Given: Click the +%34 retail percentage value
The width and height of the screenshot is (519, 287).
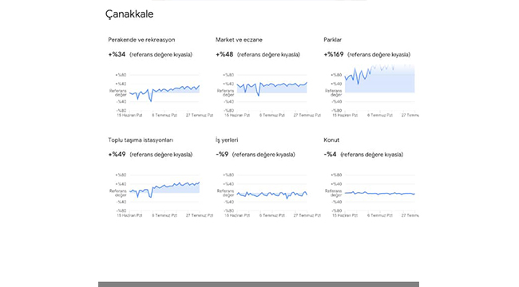Looking at the screenshot, I should coord(117,54).
